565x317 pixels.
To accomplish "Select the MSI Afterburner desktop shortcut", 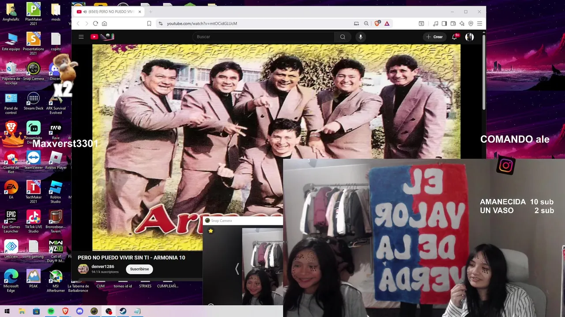I will [x=56, y=281].
